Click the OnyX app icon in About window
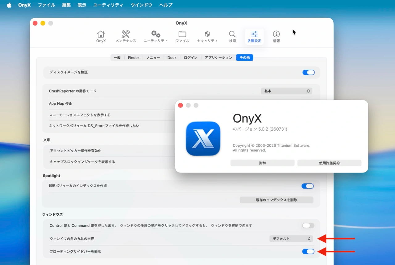 (203, 138)
